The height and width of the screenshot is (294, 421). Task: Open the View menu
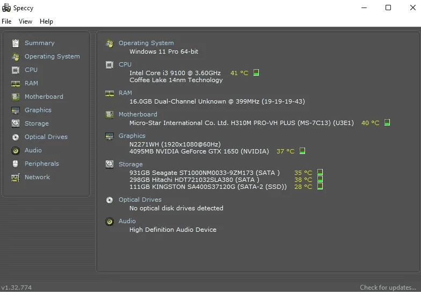click(26, 21)
